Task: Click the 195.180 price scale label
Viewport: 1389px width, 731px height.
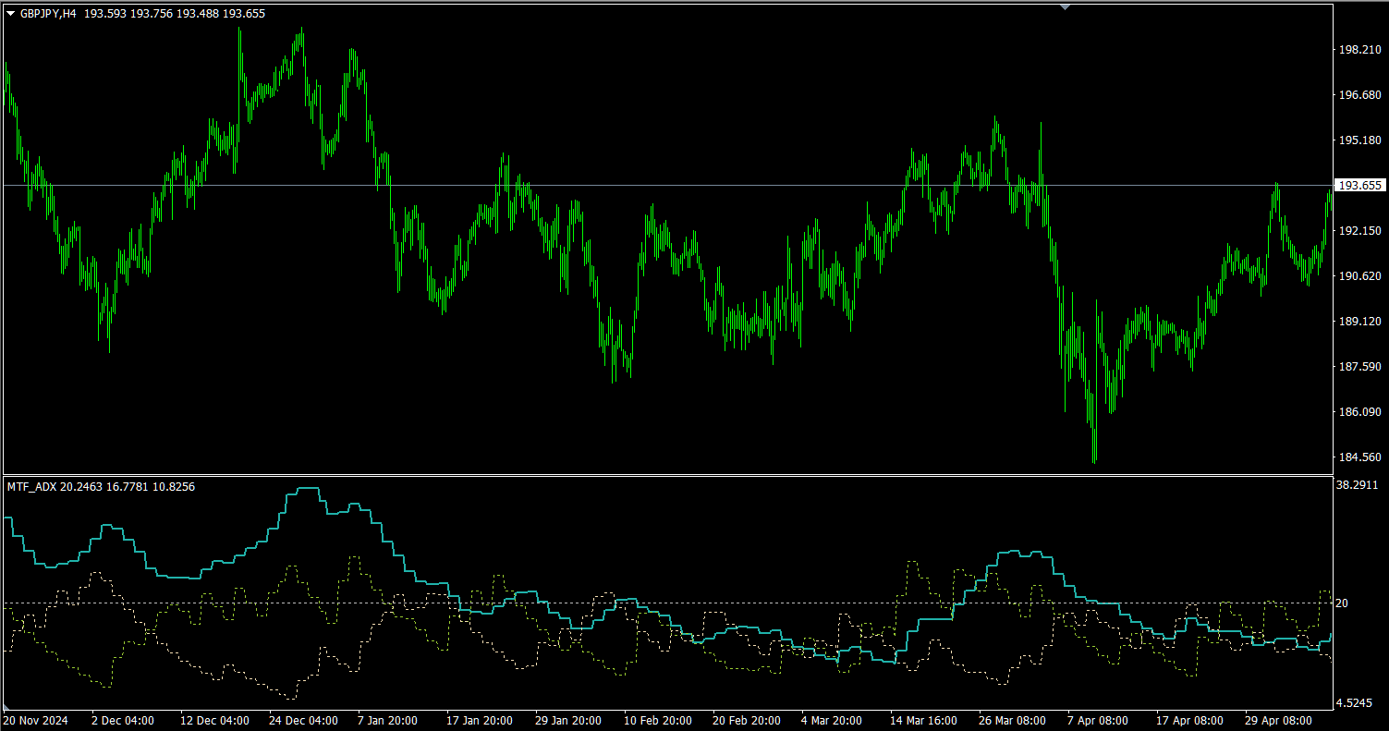Action: click(x=1359, y=140)
